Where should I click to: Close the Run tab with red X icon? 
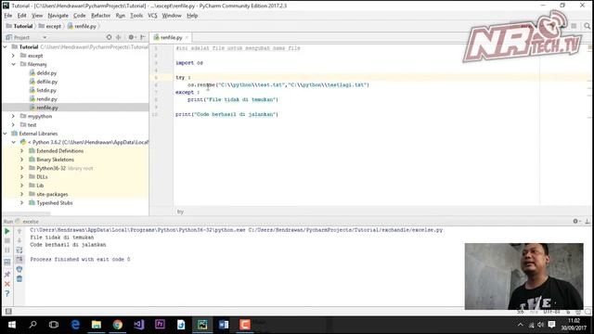pos(7,284)
